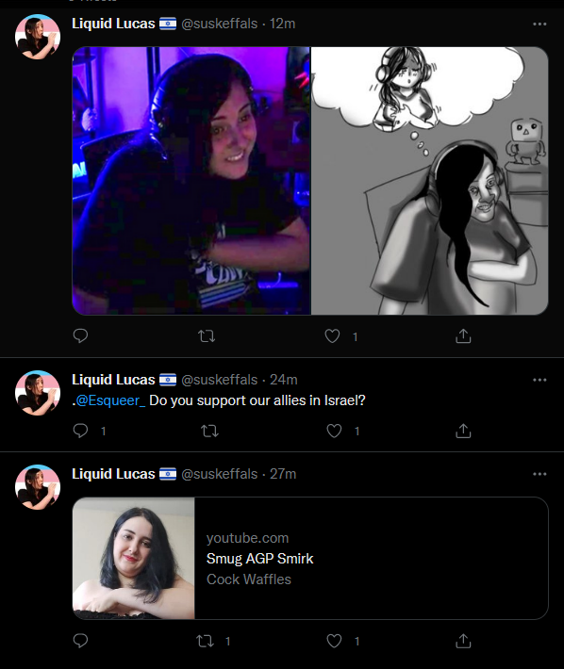Open more options on 24m tweet
This screenshot has height=669, width=564.
[x=539, y=380]
